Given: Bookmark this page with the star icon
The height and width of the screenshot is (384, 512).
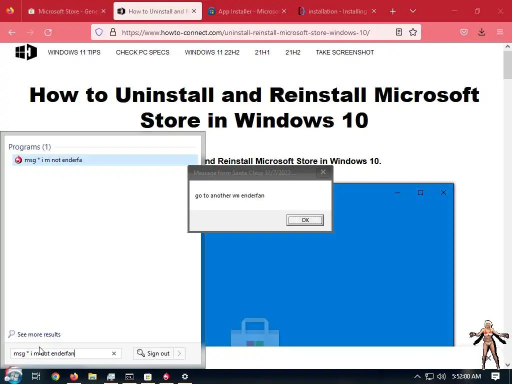Looking at the screenshot, I should [x=413, y=32].
